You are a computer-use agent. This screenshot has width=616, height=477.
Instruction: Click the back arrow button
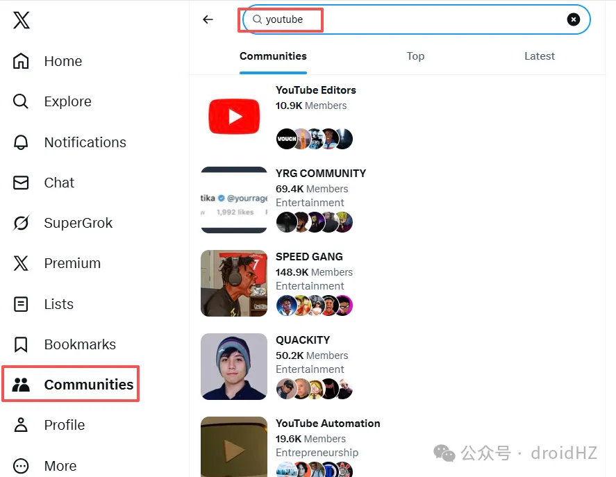click(x=208, y=19)
